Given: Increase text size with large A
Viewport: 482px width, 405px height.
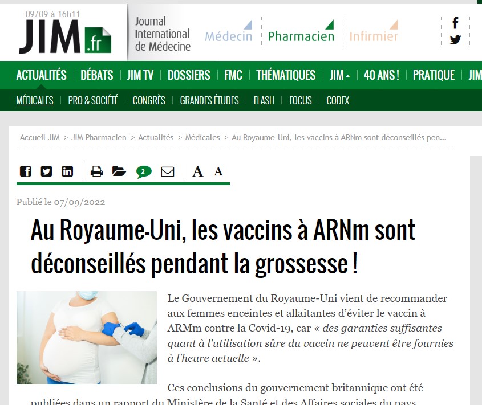Looking at the screenshot, I should tap(198, 171).
